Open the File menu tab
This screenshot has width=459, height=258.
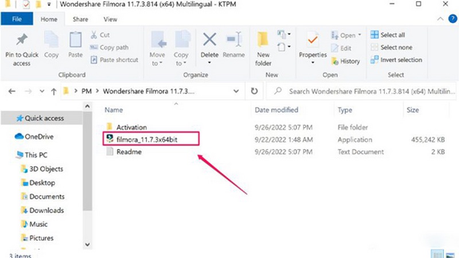point(17,19)
